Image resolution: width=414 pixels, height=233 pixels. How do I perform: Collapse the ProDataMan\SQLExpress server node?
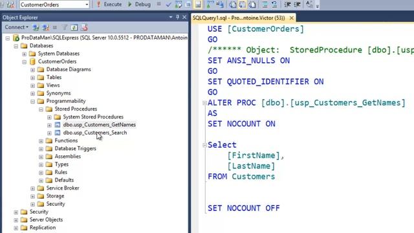coord(8,38)
